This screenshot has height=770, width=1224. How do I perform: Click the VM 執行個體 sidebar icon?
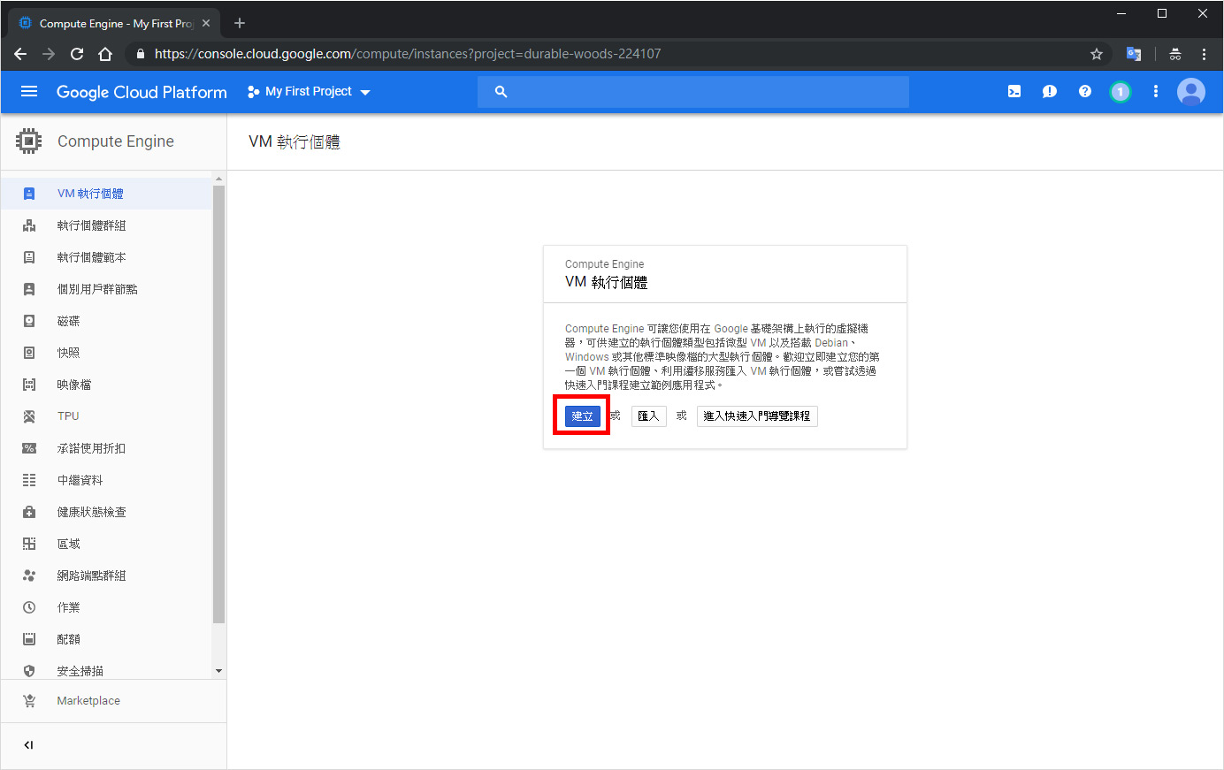(29, 194)
